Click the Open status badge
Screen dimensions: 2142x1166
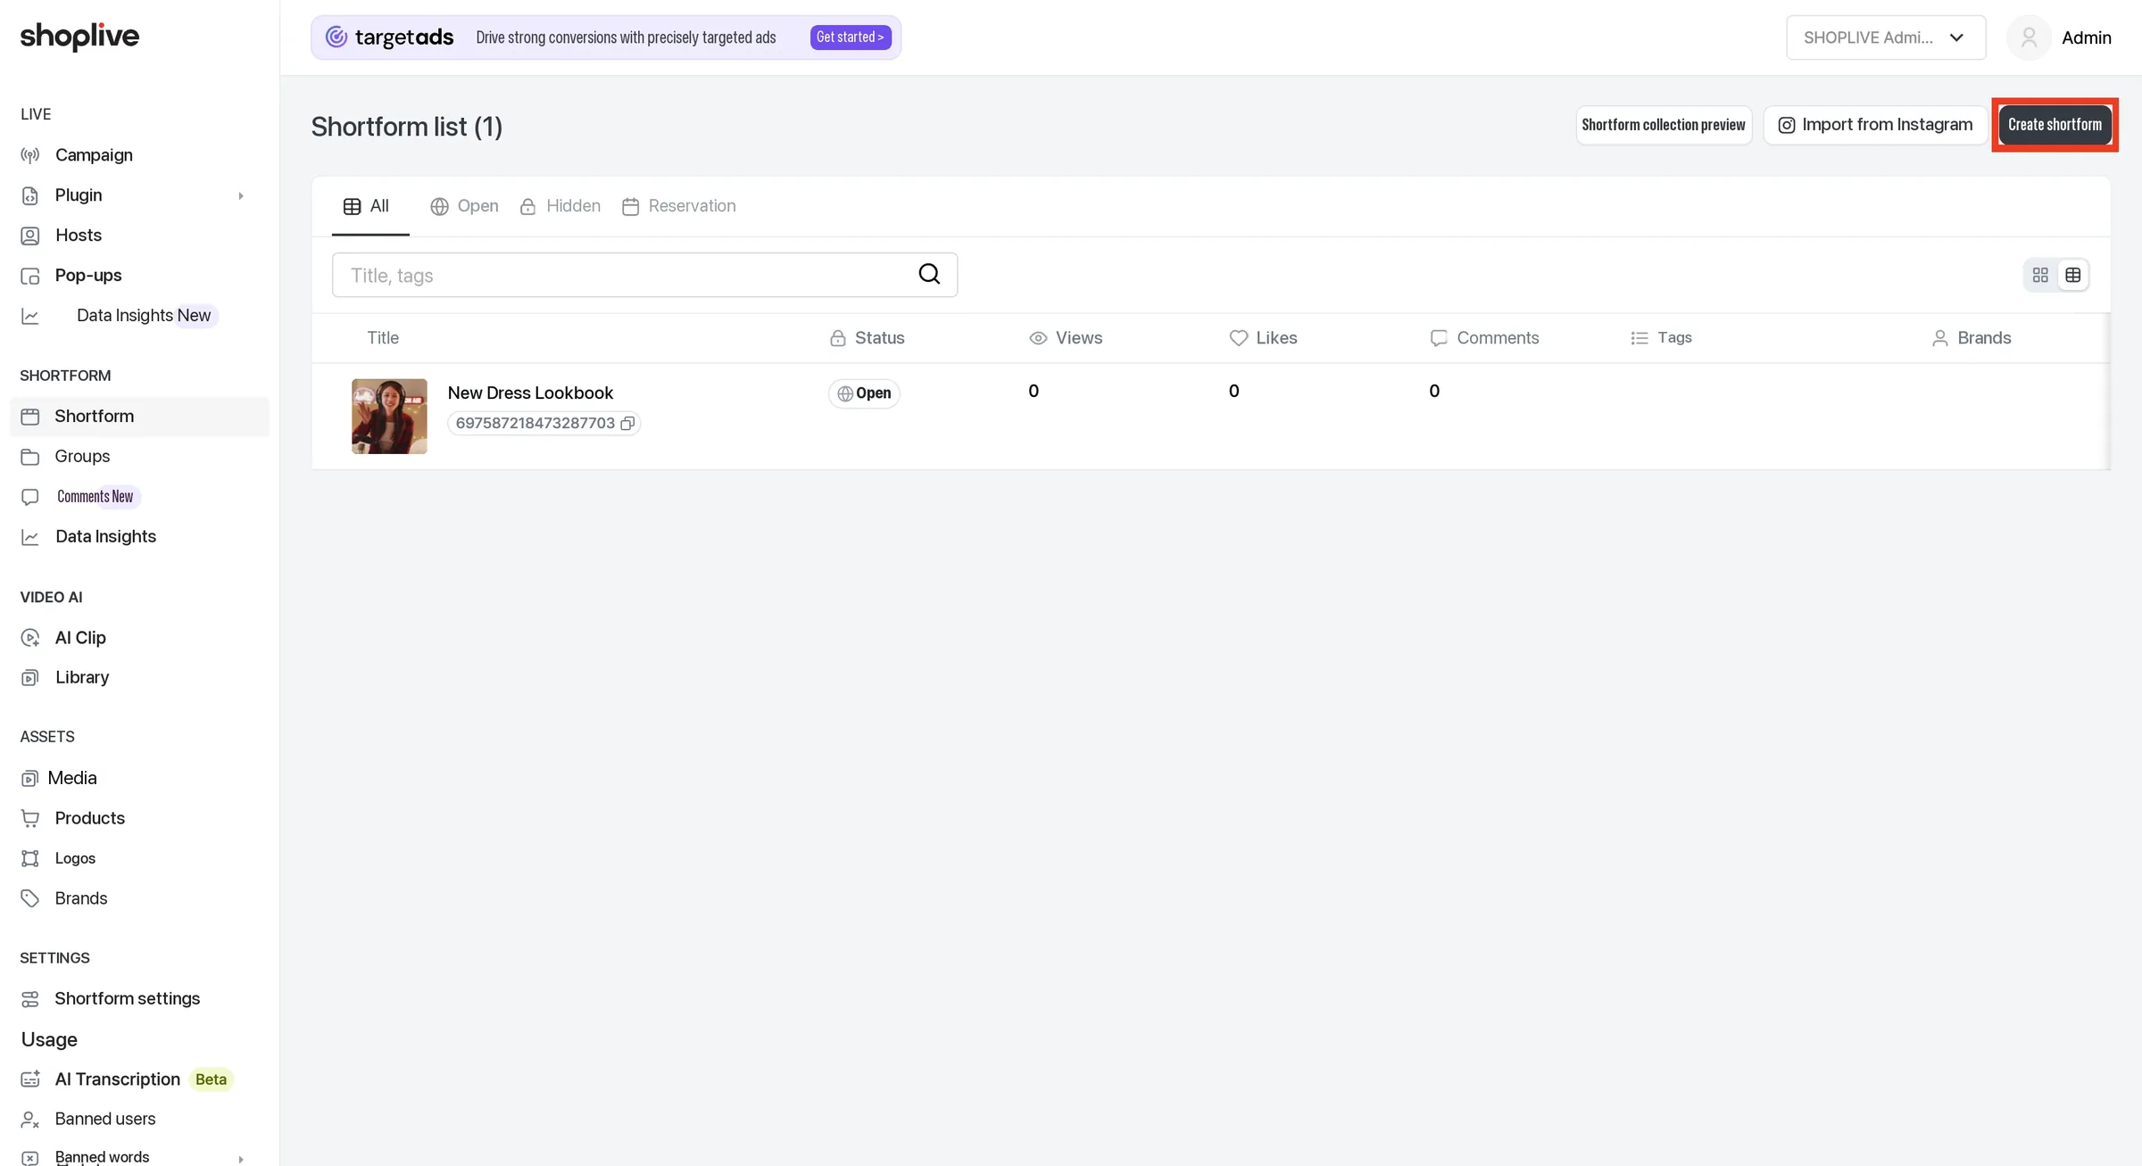coord(864,393)
